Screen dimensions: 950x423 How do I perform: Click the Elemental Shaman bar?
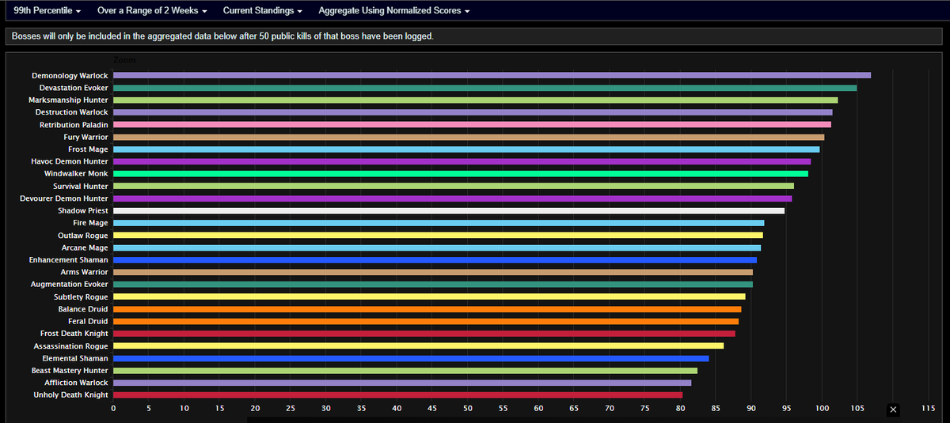[411, 358]
